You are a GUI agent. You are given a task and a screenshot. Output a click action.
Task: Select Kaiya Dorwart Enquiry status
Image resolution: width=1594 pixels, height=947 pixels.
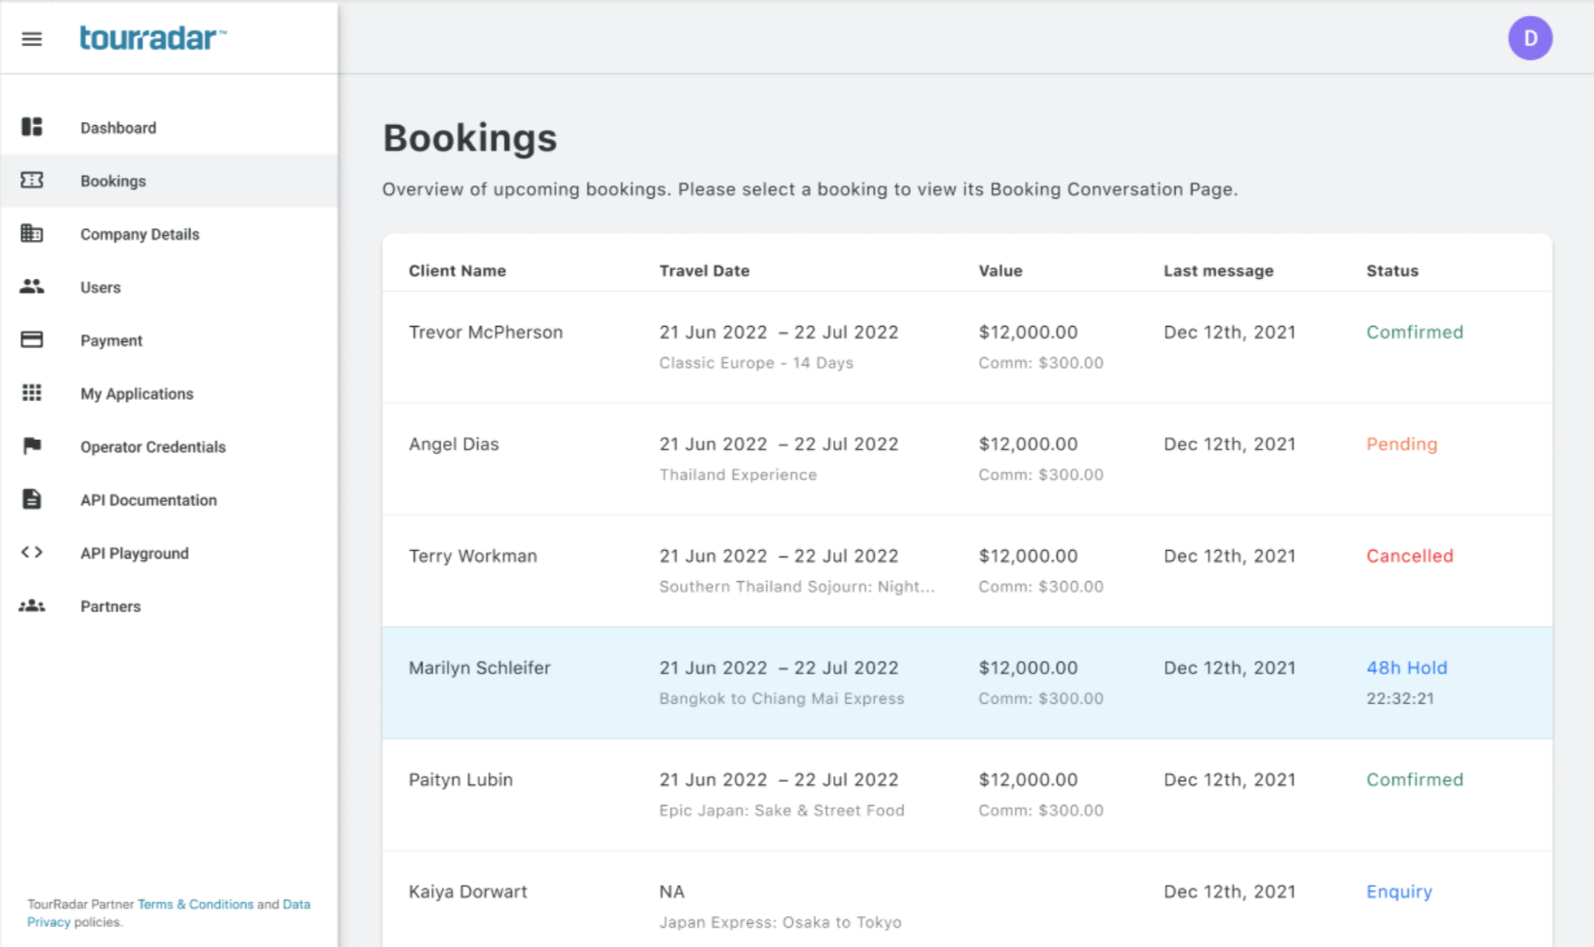(1399, 892)
